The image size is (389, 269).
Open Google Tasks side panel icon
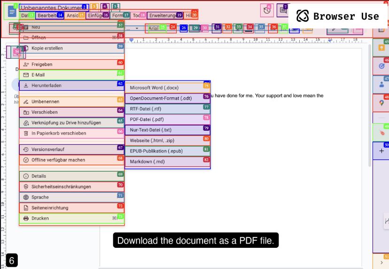coord(381,66)
